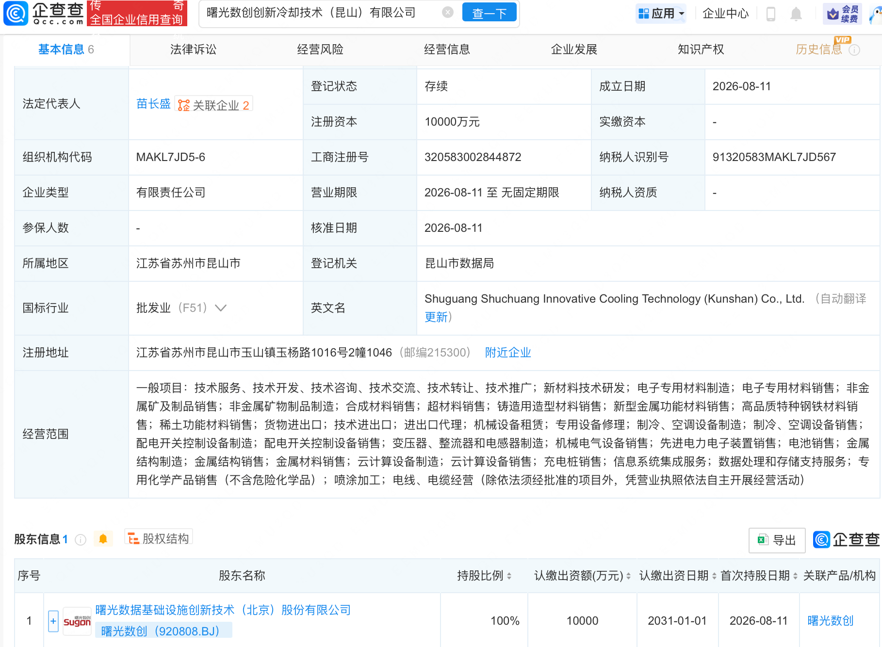Switch to the 法律诉讼 tab
This screenshot has width=882, height=647.
pyautogui.click(x=193, y=49)
